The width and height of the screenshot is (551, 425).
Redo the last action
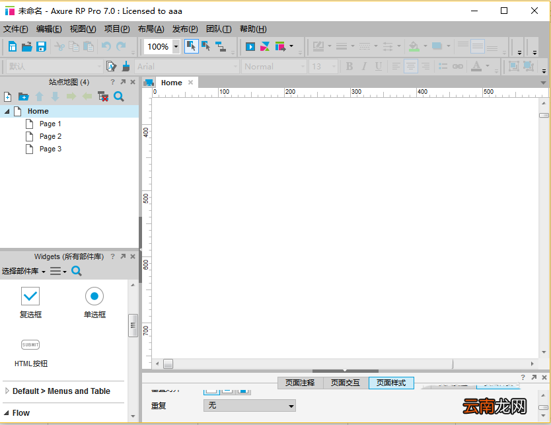tap(121, 46)
